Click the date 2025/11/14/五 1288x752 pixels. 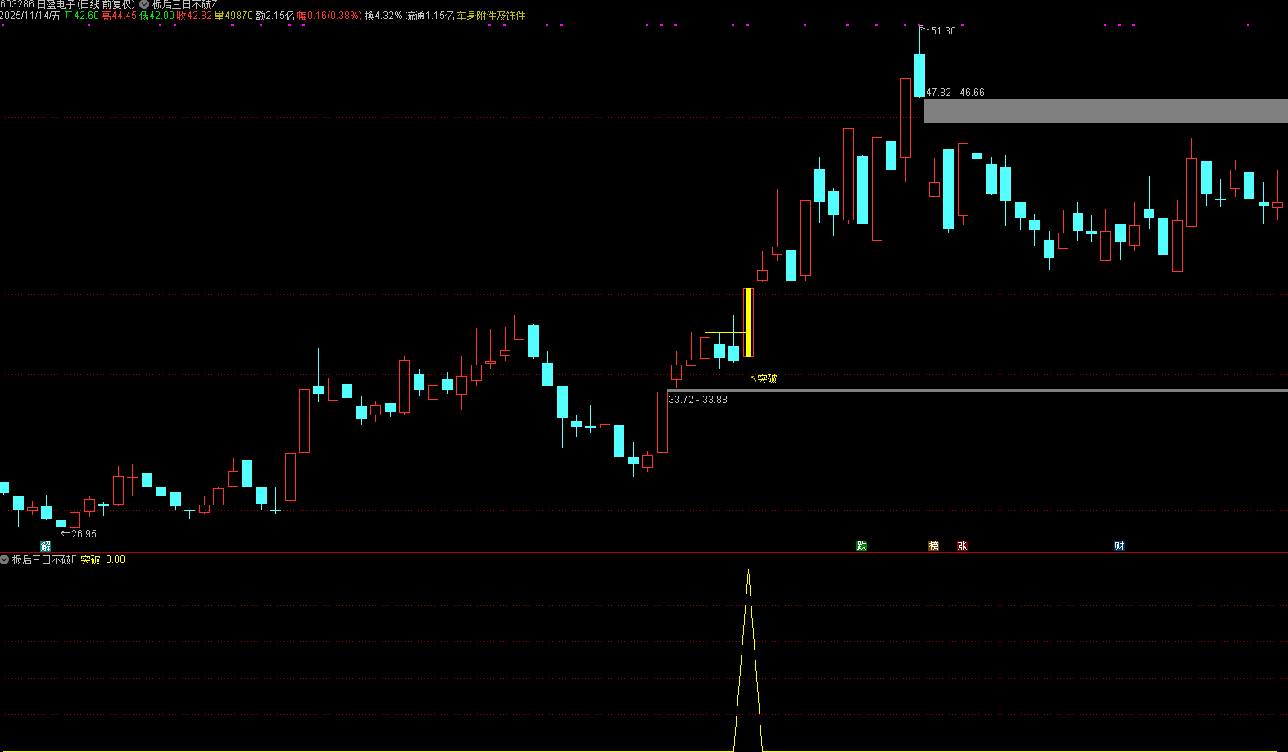30,16
